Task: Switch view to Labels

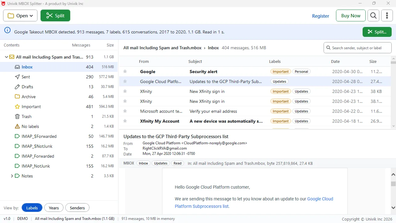Action: tap(32, 208)
